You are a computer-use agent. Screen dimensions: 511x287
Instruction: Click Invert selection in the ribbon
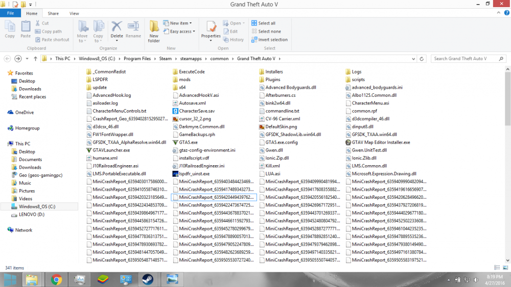[269, 40]
